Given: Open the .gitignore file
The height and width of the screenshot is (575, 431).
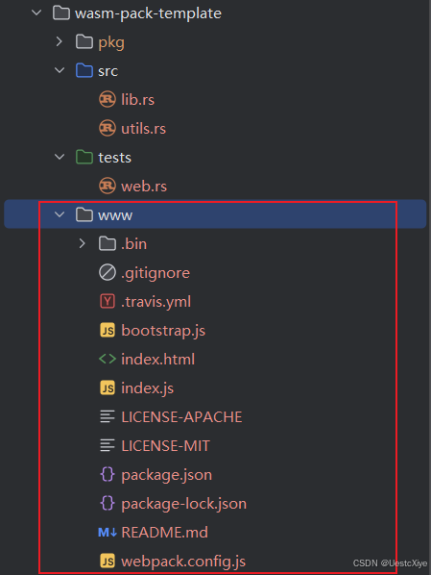Looking at the screenshot, I should pos(156,273).
